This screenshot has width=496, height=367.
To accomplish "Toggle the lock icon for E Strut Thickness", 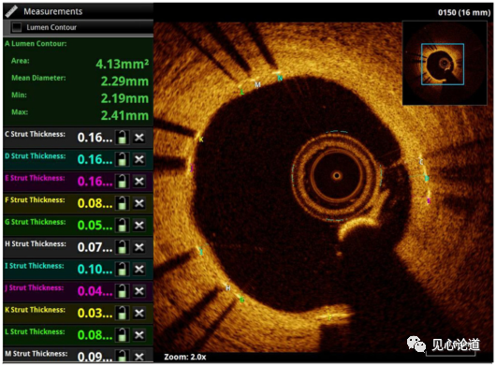I will coord(122,182).
